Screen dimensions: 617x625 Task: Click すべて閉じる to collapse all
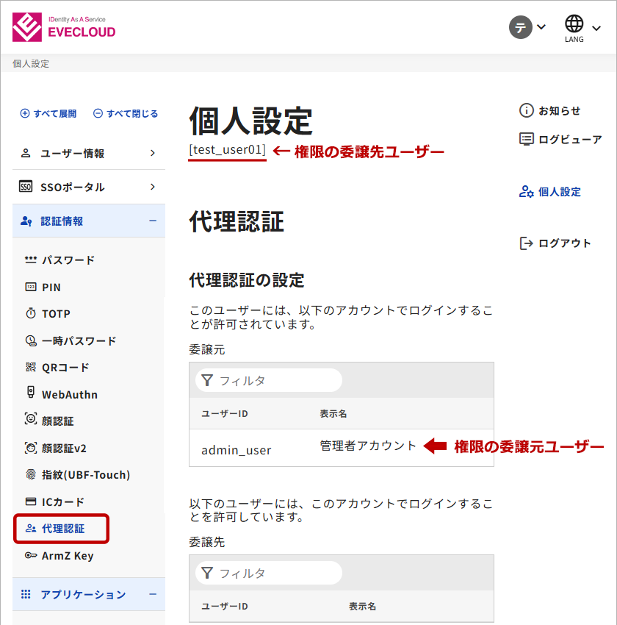(126, 113)
